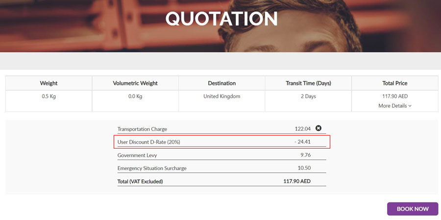
Task: Click the Total (VAT Excluded) label
Action: pos(140,181)
